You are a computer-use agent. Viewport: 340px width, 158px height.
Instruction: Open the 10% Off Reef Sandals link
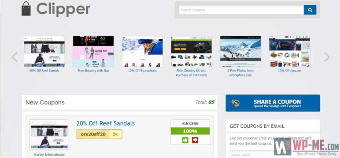44,71
